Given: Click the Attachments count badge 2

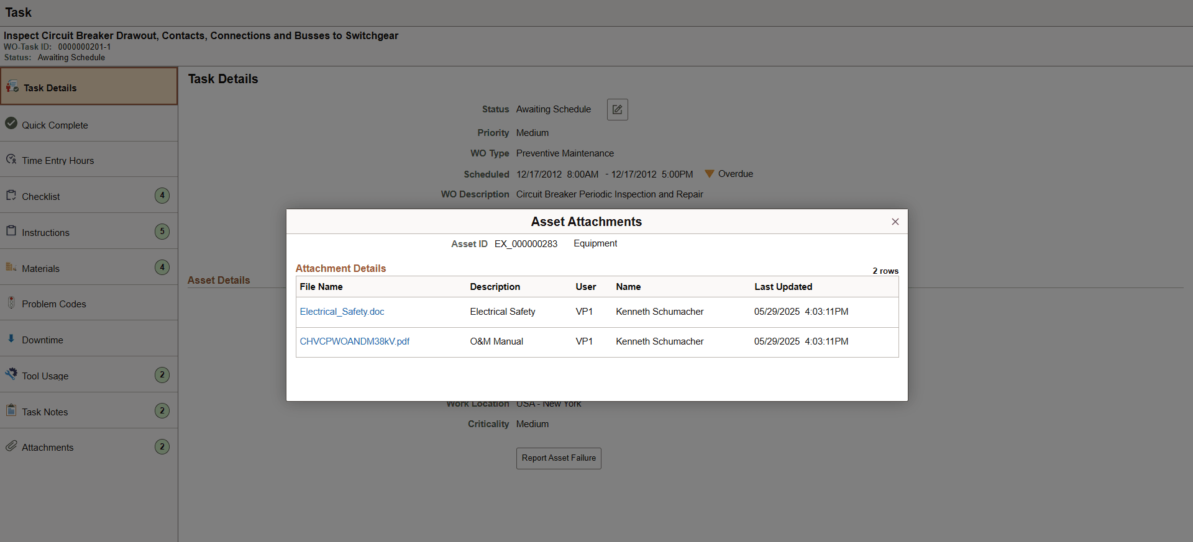Looking at the screenshot, I should [162, 447].
